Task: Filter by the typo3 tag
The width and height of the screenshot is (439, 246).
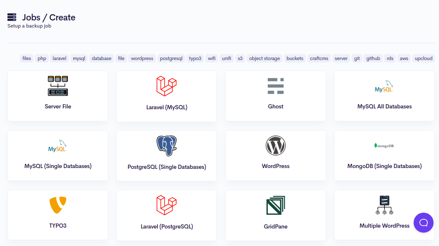Action: tap(195, 58)
